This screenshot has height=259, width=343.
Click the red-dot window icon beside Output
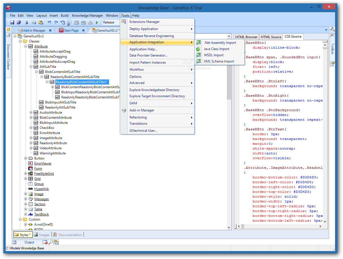(x=45, y=242)
